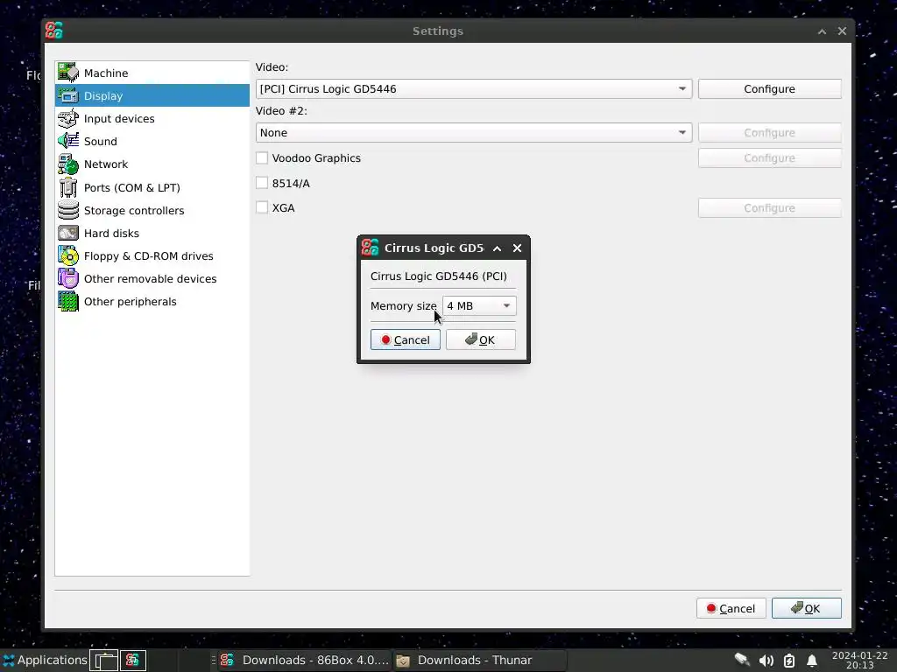Click the Input devices mouse icon
Screen dimensions: 897x672
(x=68, y=118)
